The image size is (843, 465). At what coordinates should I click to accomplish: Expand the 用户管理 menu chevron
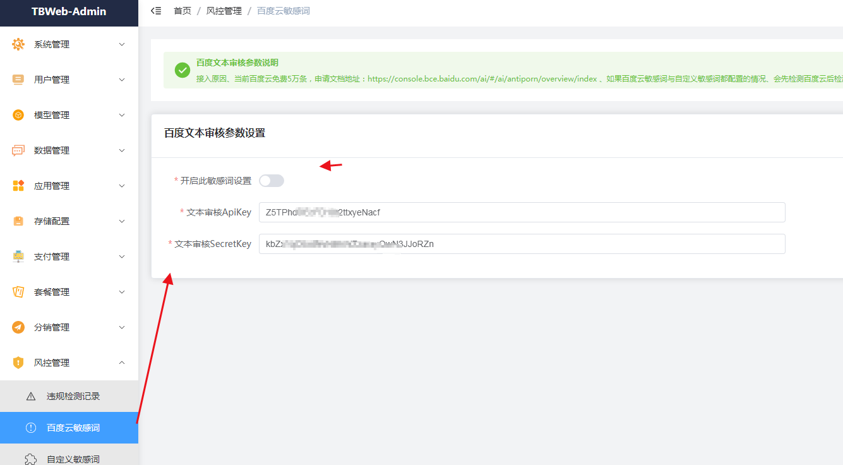[x=122, y=80]
